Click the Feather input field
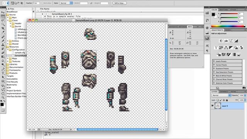Image resolution: width=247 pixels, height=139 pixels. (36, 3)
